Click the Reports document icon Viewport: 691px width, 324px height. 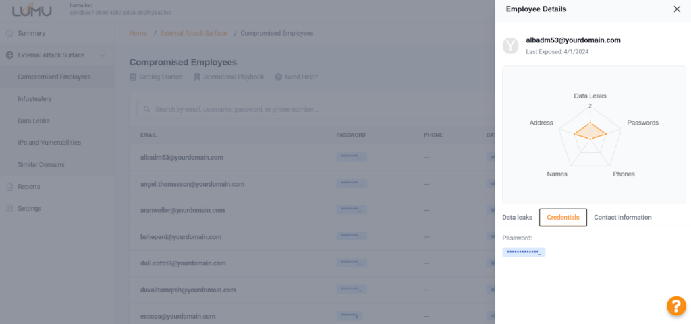(9, 187)
